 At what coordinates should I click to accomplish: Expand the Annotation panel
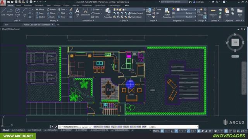click(88, 20)
